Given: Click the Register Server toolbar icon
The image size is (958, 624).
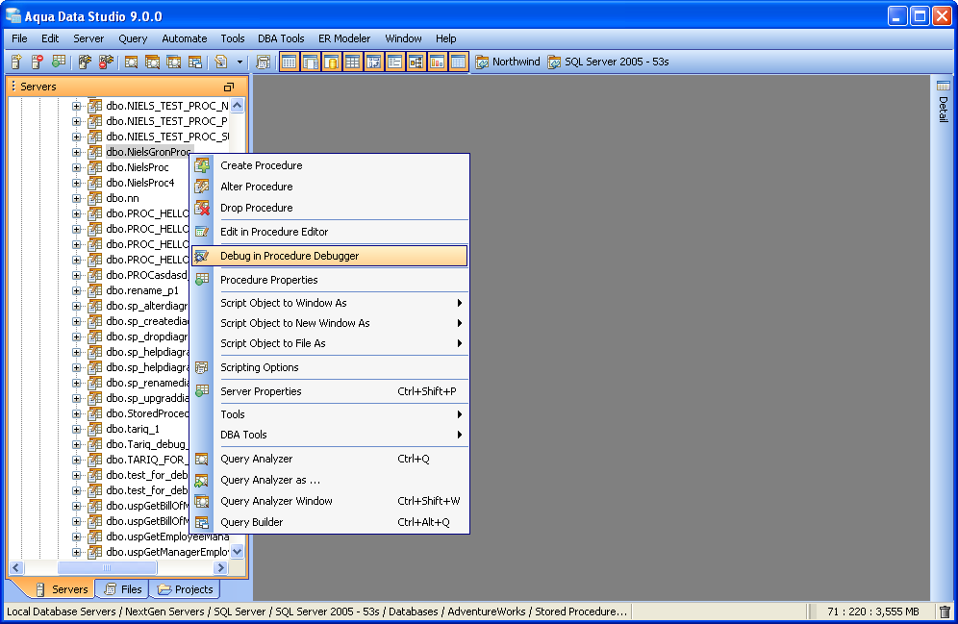Looking at the screenshot, I should pyautogui.click(x=16, y=62).
